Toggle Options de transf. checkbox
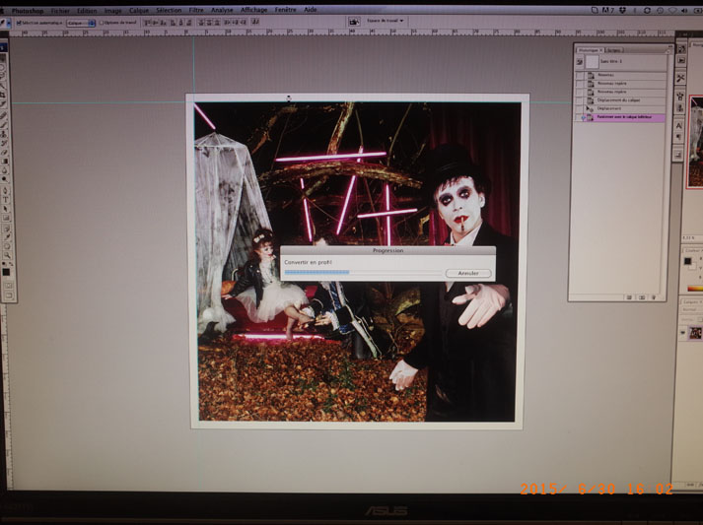 [x=102, y=23]
